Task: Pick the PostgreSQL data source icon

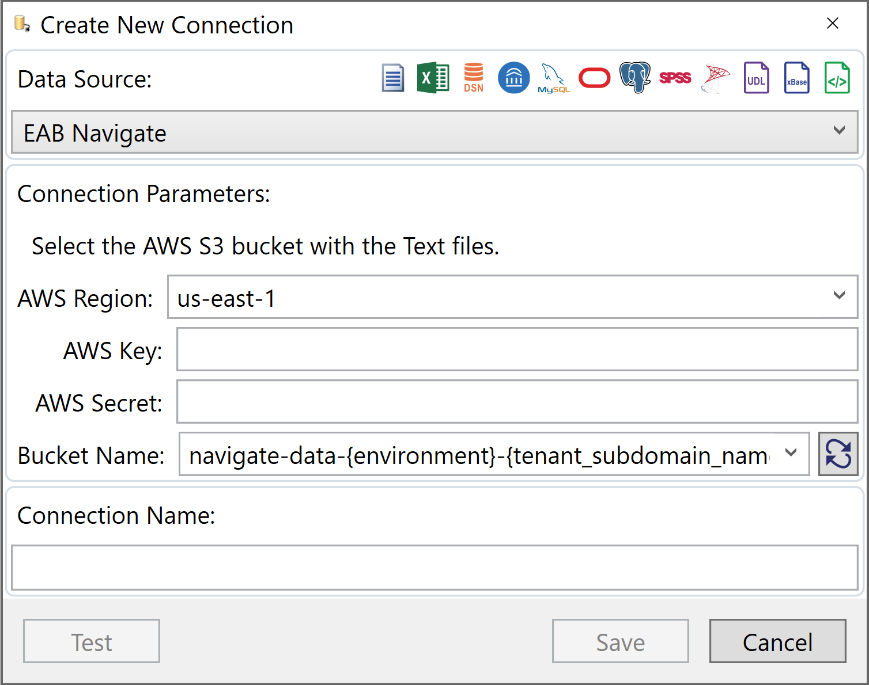Action: tap(634, 78)
